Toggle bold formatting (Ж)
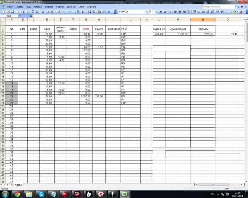 (x=160, y=12)
